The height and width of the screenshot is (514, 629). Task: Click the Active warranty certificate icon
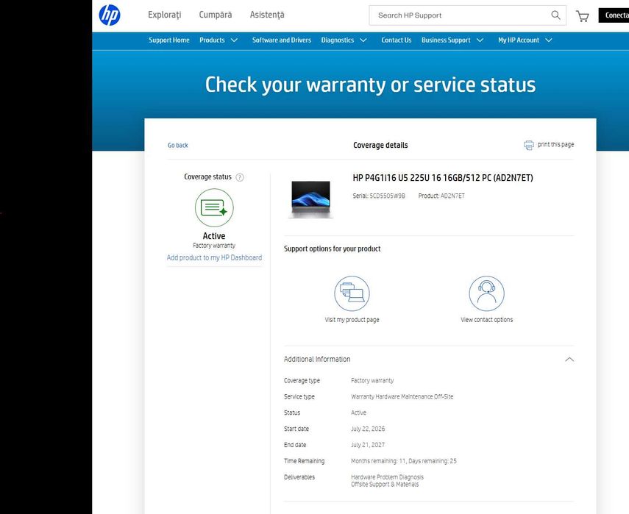click(214, 207)
